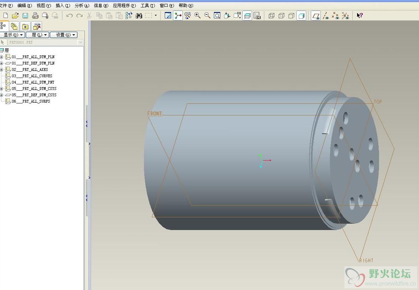
Task: Expand 05___PRT_ALL_DTM_CSYS layer
Action: point(1,89)
